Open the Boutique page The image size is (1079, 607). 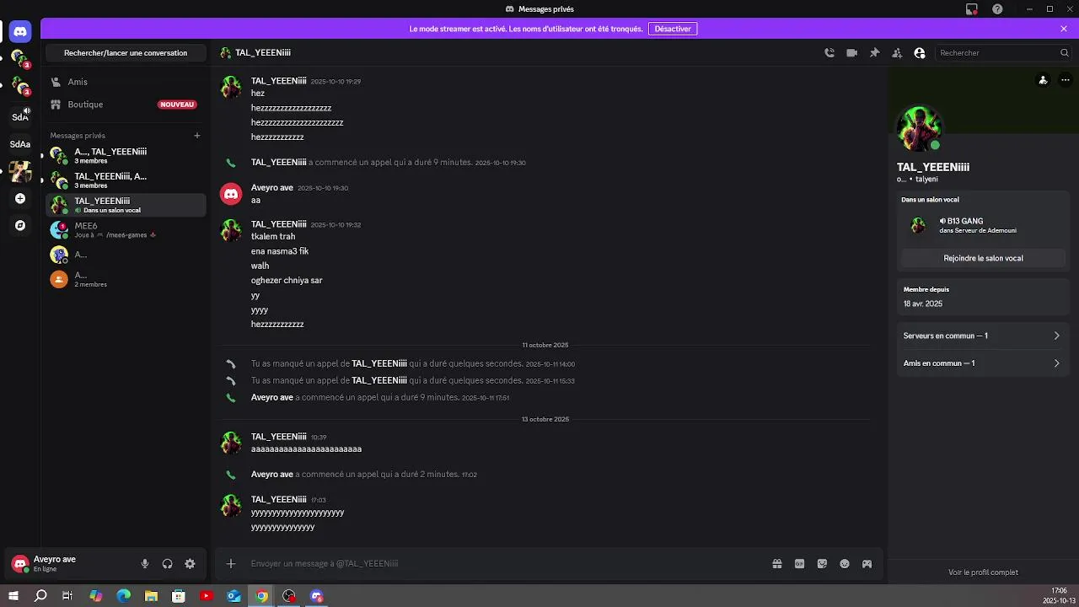point(85,105)
